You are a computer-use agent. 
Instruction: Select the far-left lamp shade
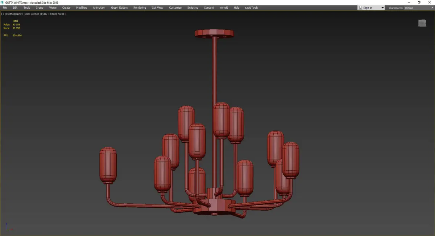(x=108, y=165)
